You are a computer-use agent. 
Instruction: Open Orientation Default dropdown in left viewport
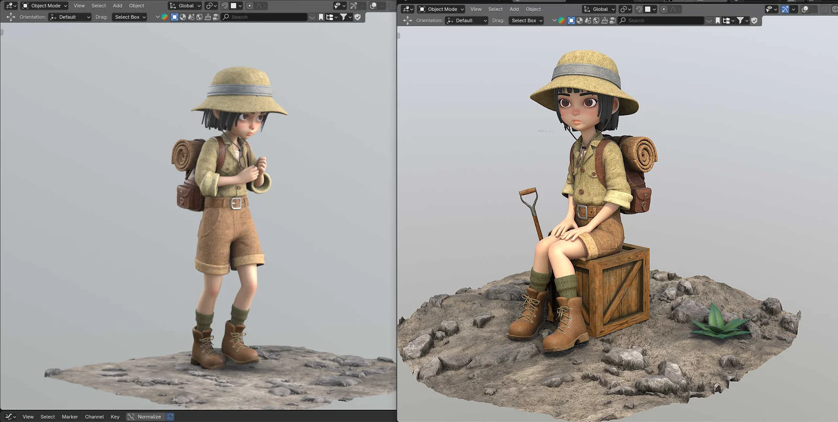(x=70, y=17)
